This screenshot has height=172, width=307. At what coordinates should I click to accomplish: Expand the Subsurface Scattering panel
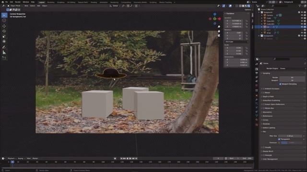pyautogui.click(x=271, y=100)
